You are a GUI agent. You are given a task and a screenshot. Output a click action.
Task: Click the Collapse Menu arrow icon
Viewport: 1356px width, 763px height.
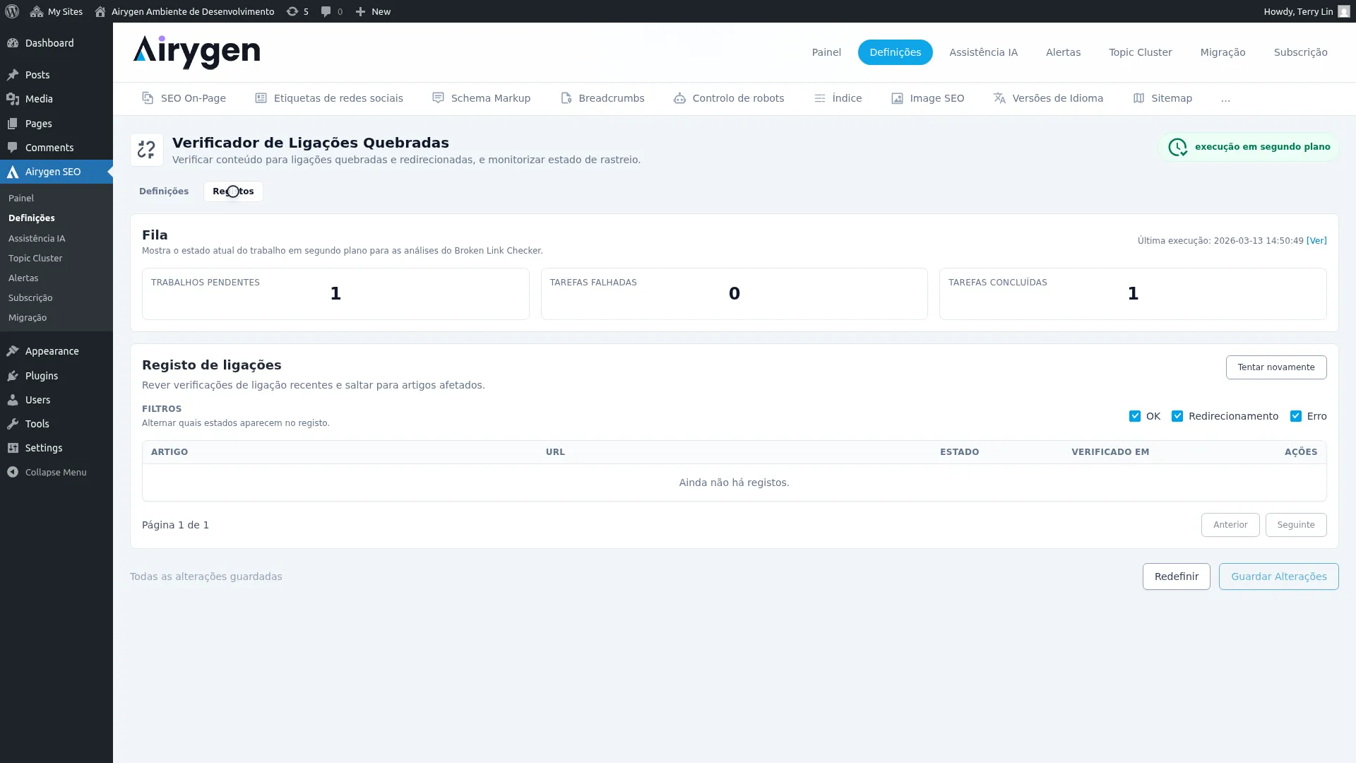(x=13, y=472)
